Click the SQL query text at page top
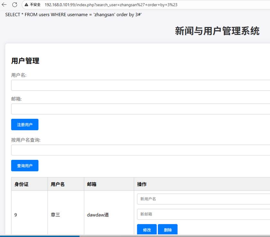The image size is (270, 237). 73,15
